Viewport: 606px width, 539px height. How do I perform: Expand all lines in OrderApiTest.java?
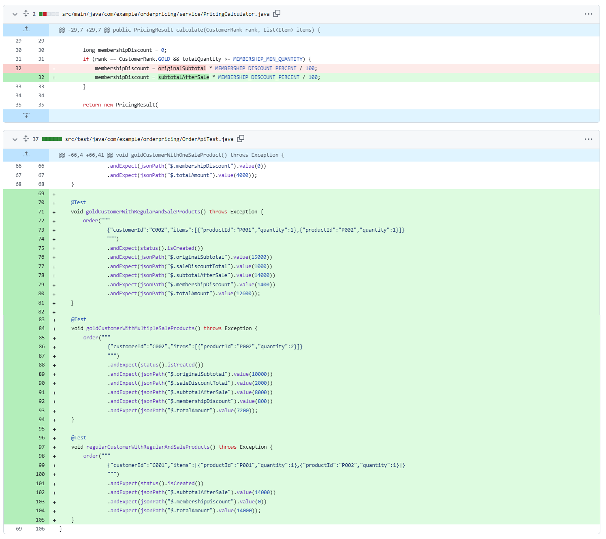click(x=26, y=138)
